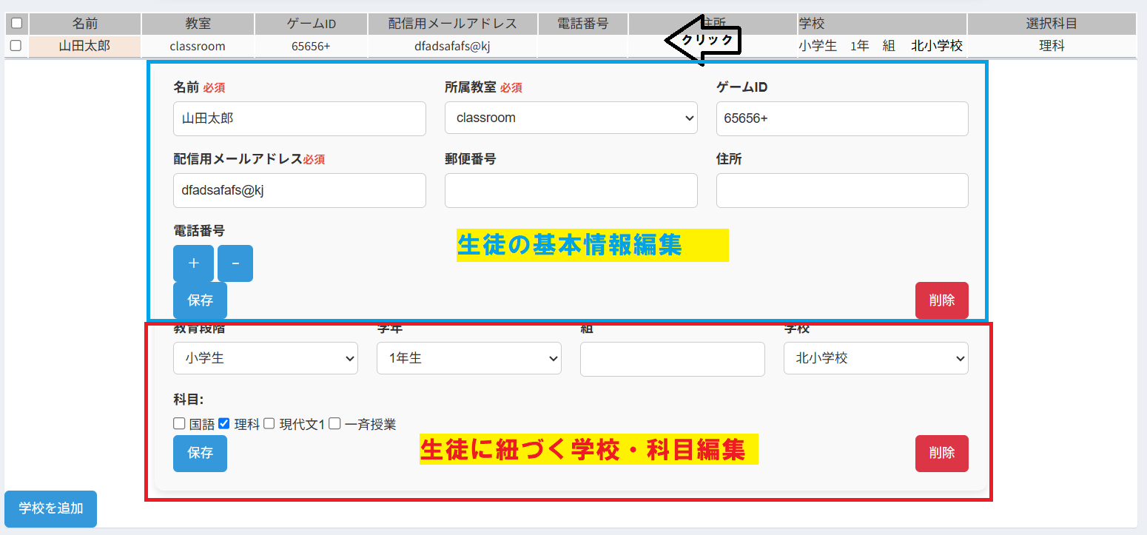
Task: Check the row checkbox for 山田太郎
Action: point(16,46)
